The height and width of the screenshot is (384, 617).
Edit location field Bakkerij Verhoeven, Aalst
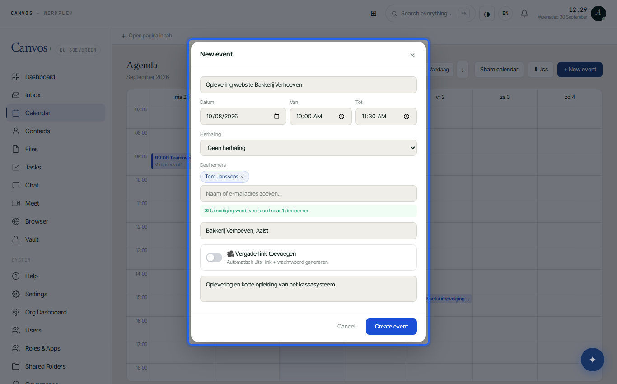[308, 231]
